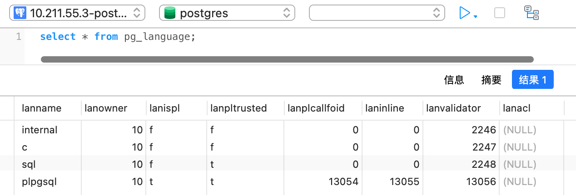
Task: Click the internal lanname cell
Action: pyautogui.click(x=40, y=130)
